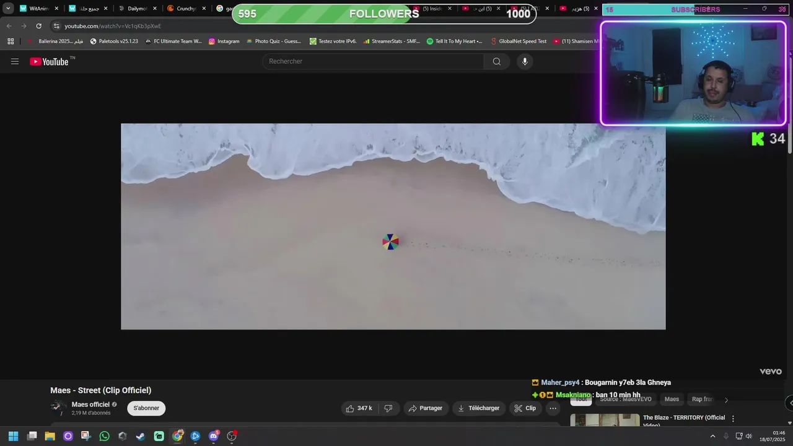This screenshot has width=793, height=446.
Task: Start voice search with the microphone icon
Action: click(x=525, y=61)
